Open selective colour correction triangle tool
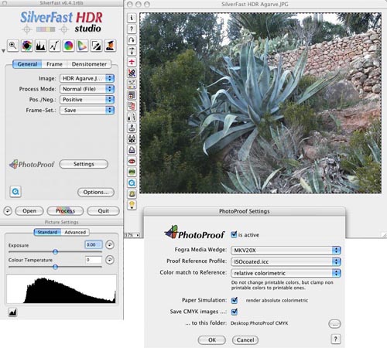Screen dimensions: 387x348 82,46
